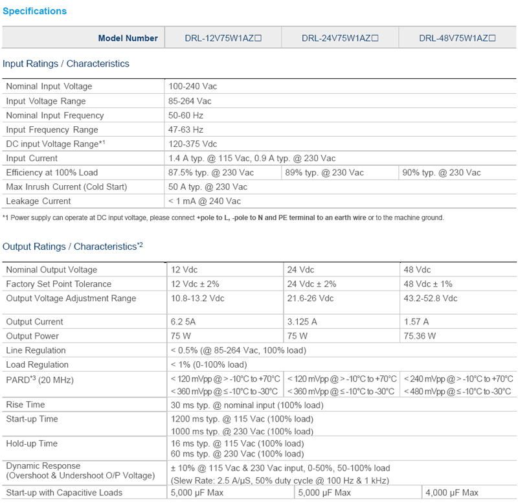Click the footnote about DC input voltage
The height and width of the screenshot is (503, 518).
pyautogui.click(x=223, y=218)
